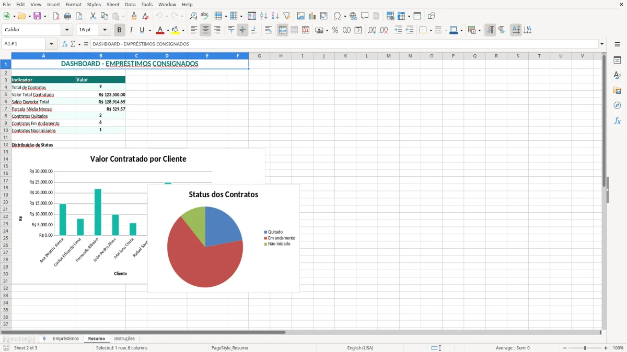Click the AutoFilter funnel icon
Screen dimensions: 627x352
tap(287, 16)
